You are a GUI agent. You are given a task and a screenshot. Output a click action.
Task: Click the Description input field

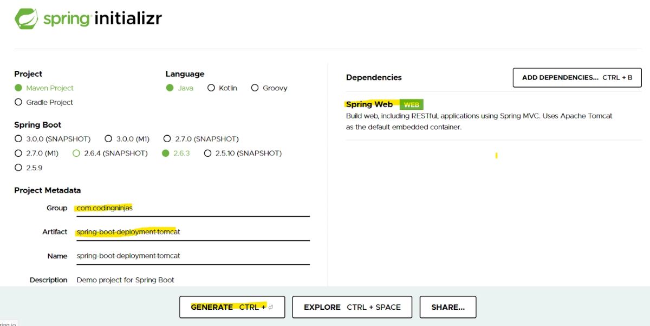(193, 280)
